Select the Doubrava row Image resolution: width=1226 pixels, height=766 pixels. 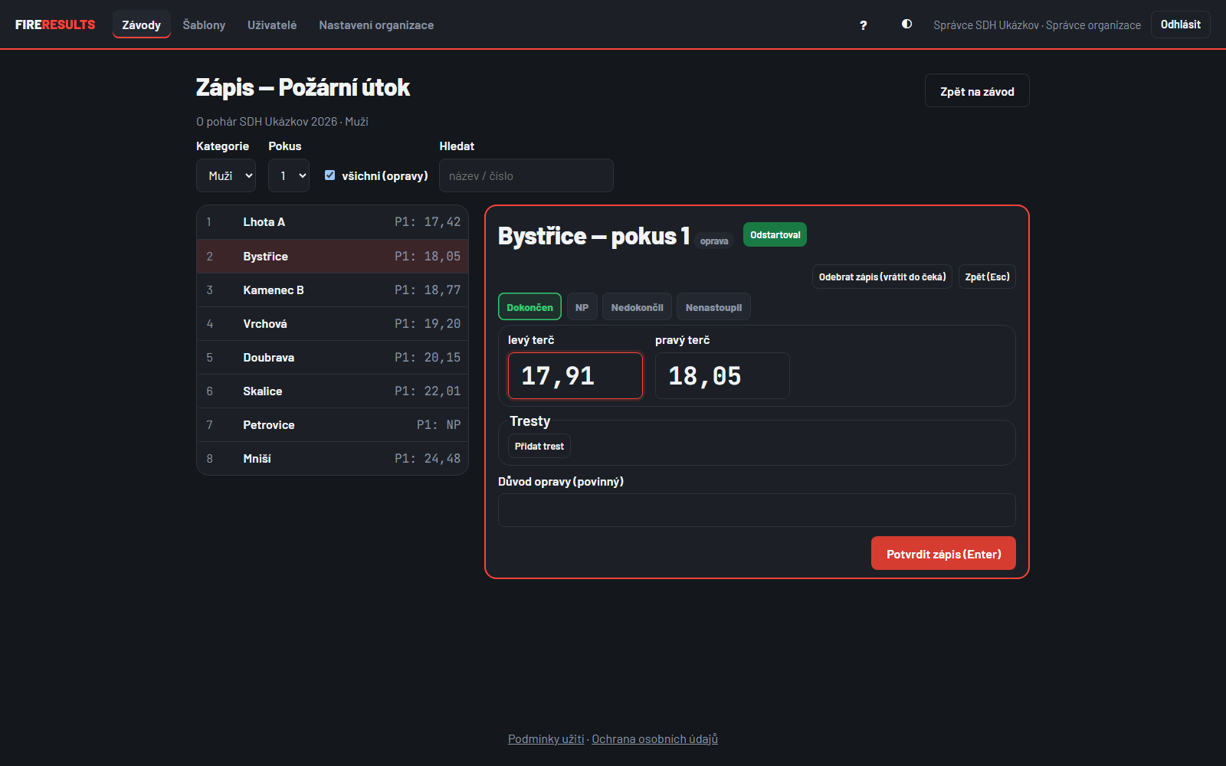333,357
